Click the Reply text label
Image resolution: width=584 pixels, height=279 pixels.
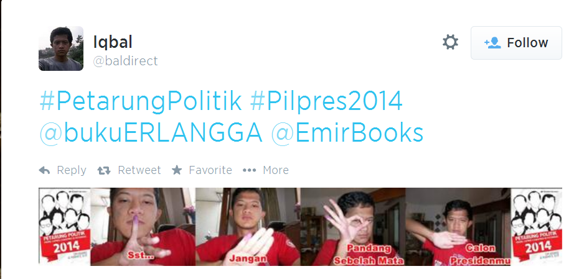pyautogui.click(x=72, y=170)
